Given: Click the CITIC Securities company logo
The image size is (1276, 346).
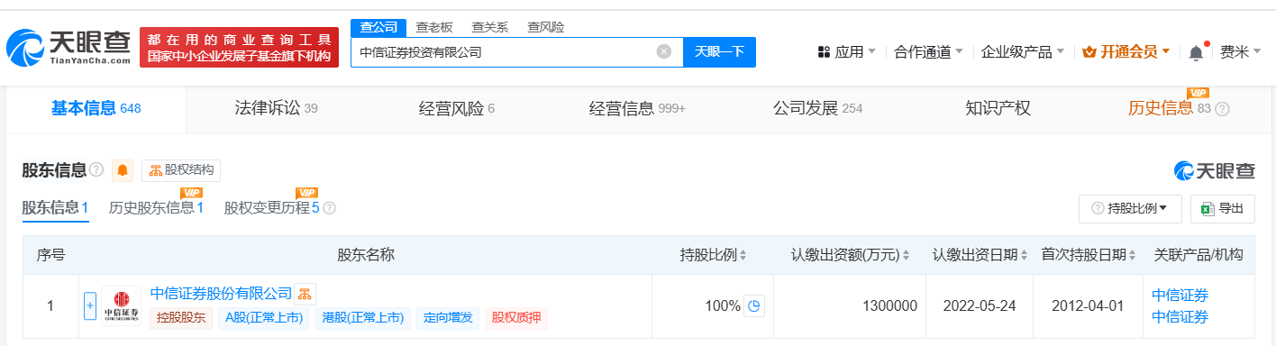Looking at the screenshot, I should [x=121, y=306].
